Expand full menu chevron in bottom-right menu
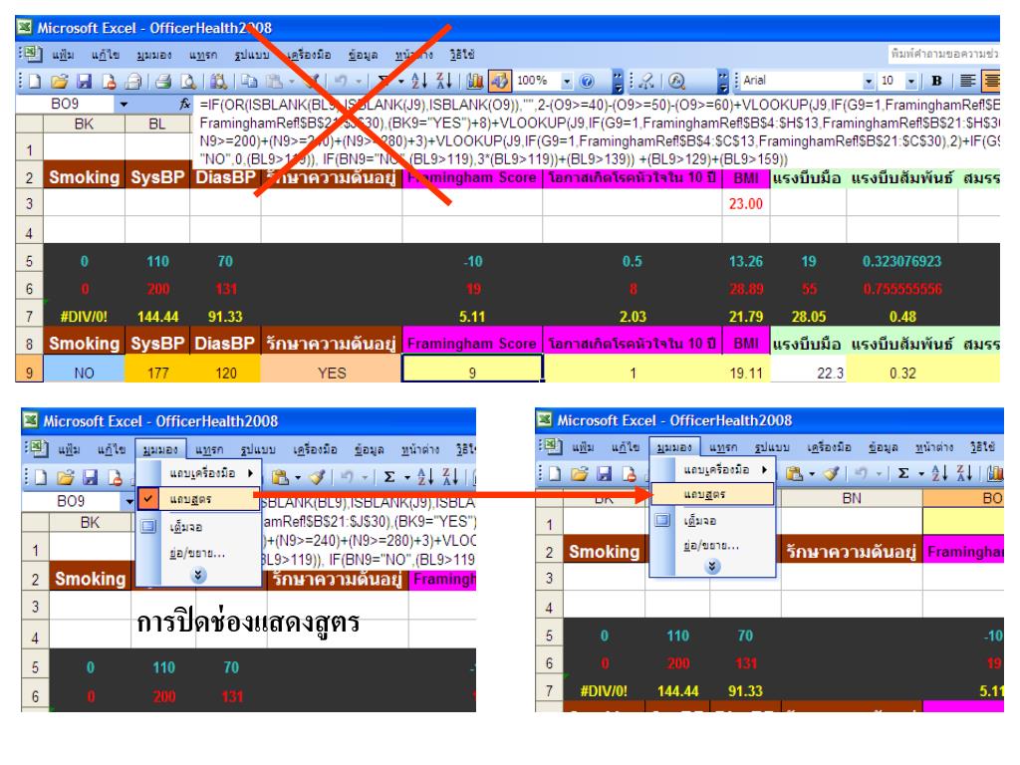 pos(712,566)
